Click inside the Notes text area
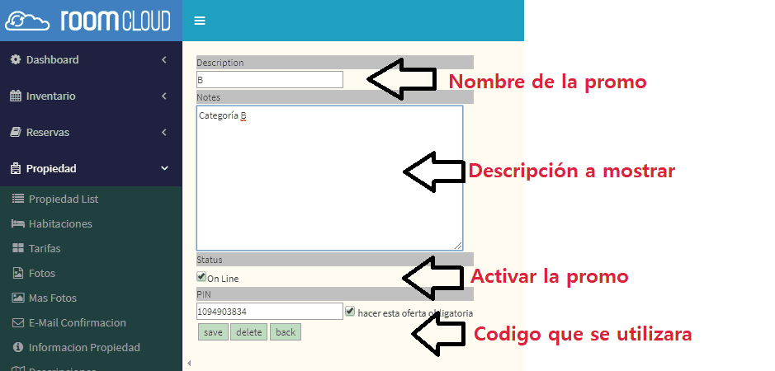The image size is (775, 371). pos(329,177)
